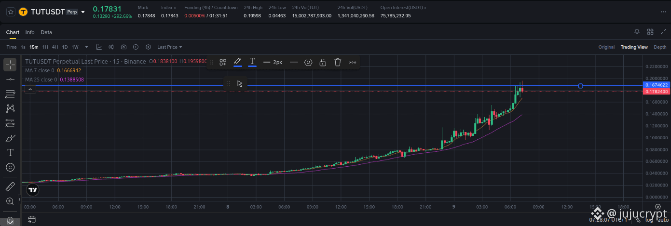The width and height of the screenshot is (671, 226).
Task: Change the line color pencil swatch
Action: click(237, 62)
